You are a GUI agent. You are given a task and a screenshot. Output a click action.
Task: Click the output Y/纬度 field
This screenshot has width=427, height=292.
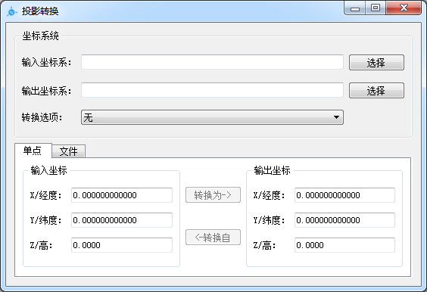coord(344,220)
